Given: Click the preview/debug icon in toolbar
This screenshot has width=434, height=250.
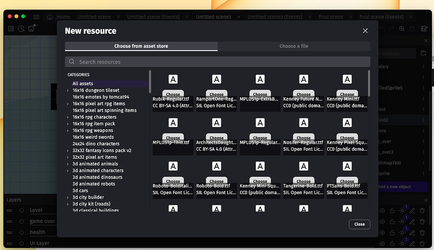Looking at the screenshot, I should (21, 28).
